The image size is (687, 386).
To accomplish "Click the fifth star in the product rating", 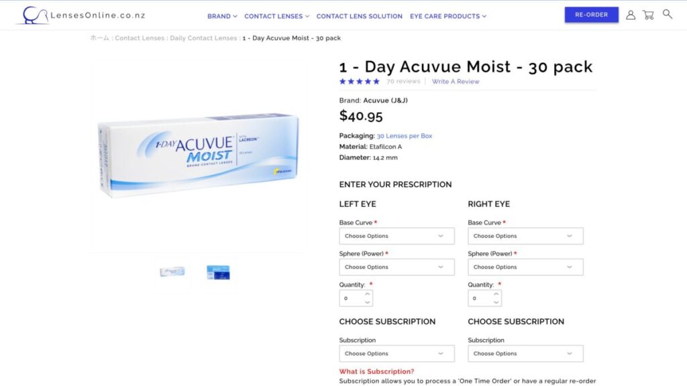I will point(378,81).
